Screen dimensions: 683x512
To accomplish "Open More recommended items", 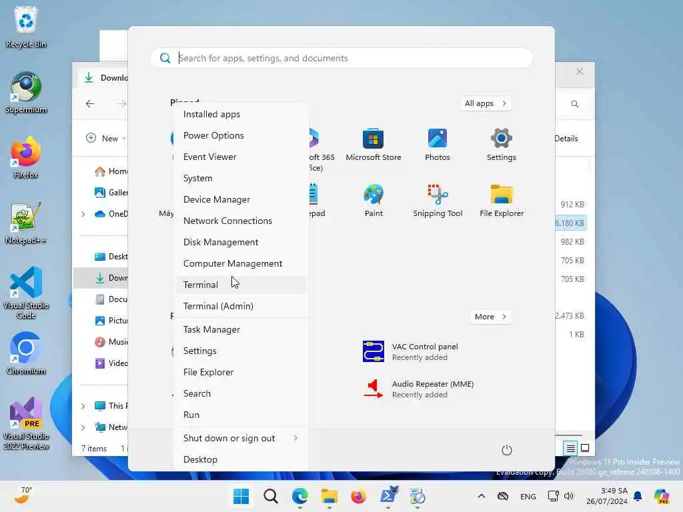I will click(x=490, y=317).
